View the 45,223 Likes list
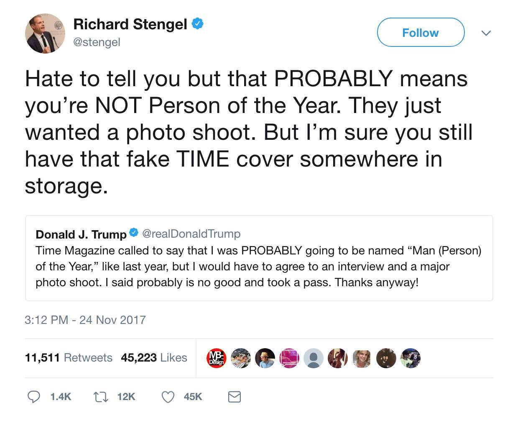 154,358
